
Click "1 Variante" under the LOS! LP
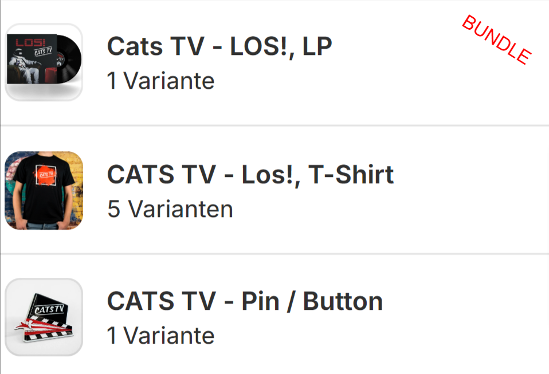(160, 81)
